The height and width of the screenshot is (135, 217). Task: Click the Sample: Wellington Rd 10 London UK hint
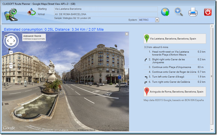(72, 18)
